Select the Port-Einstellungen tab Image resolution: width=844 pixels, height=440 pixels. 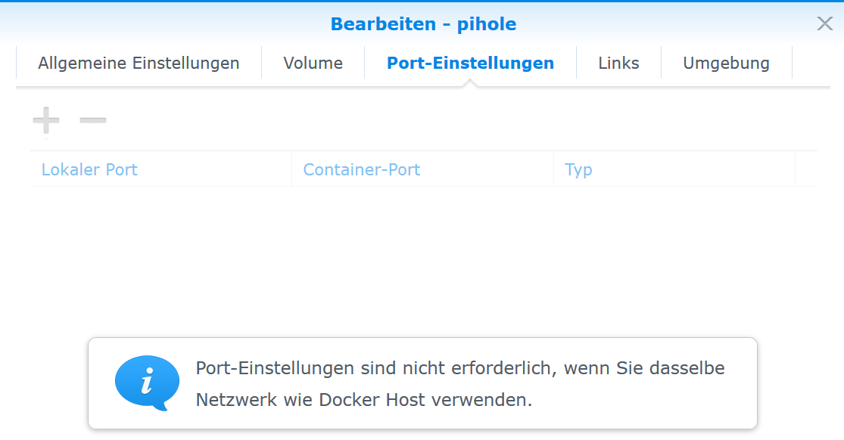[470, 64]
